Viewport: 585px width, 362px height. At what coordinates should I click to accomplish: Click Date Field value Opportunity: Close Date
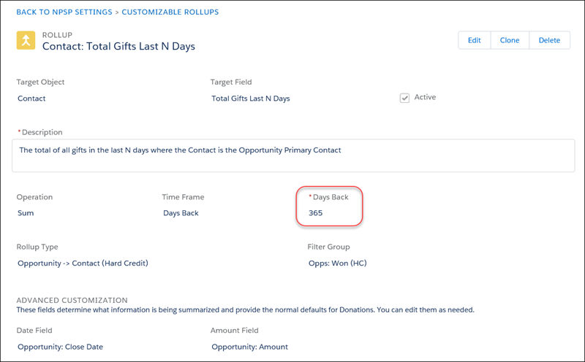pyautogui.click(x=61, y=347)
